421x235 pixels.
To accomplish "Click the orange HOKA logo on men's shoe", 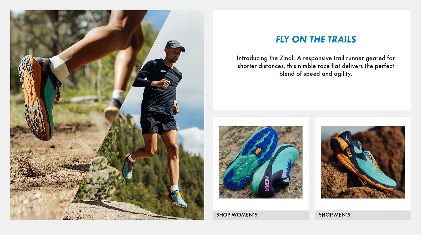I will click(349, 152).
